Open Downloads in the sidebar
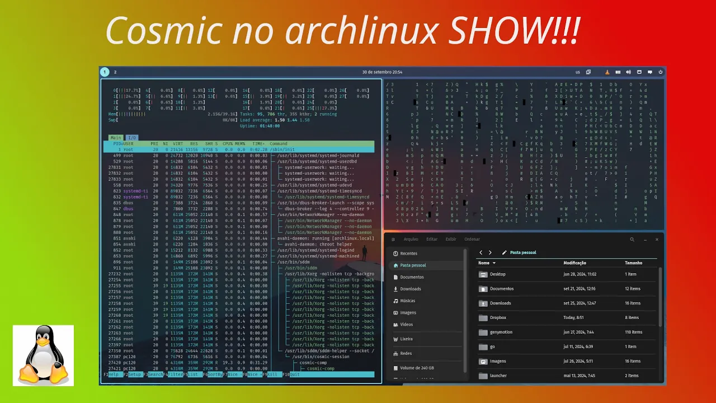 coord(426,289)
